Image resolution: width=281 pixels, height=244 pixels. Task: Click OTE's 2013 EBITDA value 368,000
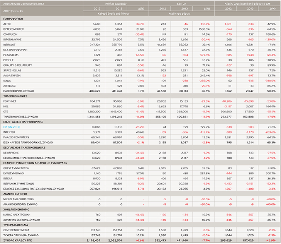(183, 111)
